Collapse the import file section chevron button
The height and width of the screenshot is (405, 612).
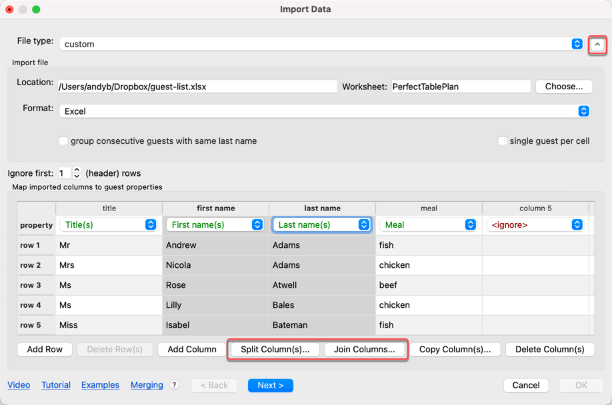click(x=597, y=45)
